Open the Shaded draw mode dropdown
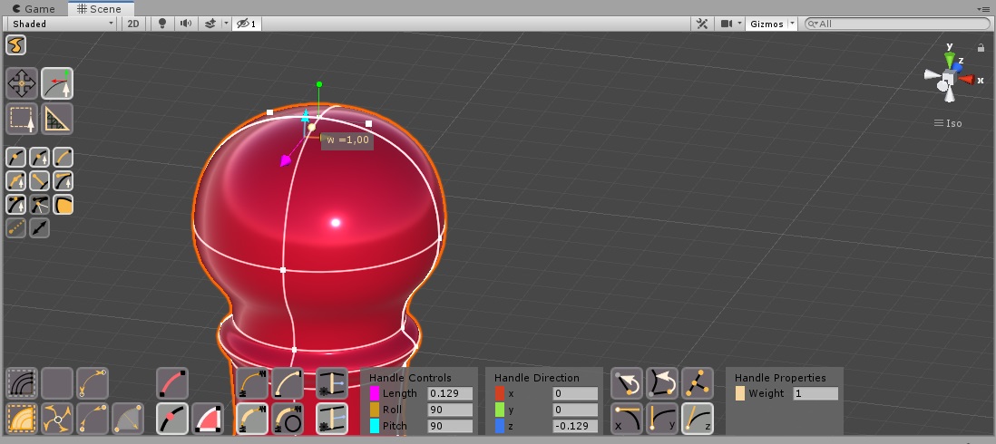The image size is (996, 444). pyautogui.click(x=62, y=24)
